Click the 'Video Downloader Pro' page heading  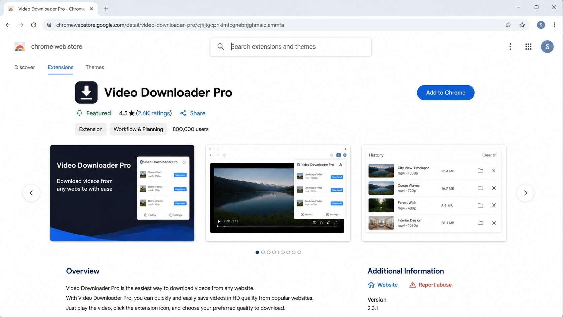click(168, 93)
